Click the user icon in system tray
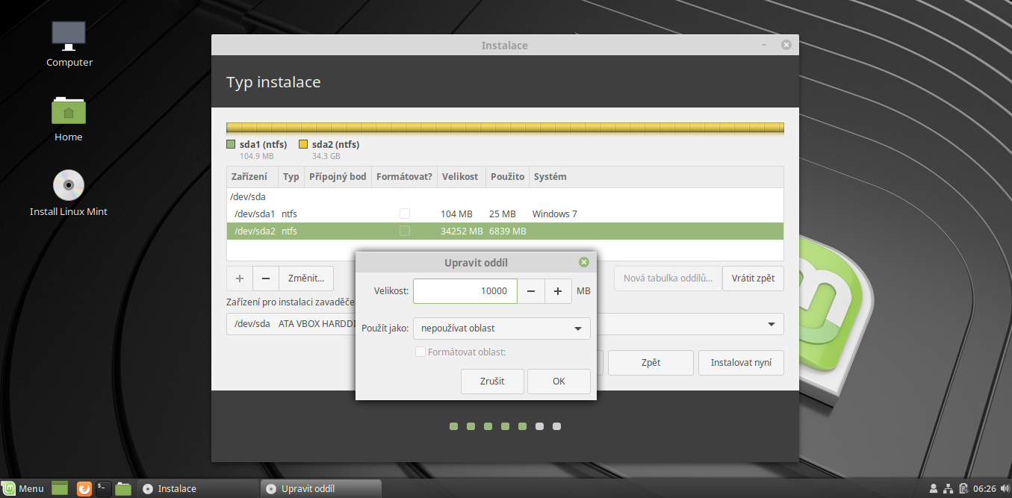Viewport: 1012px width, 498px height. pos(934,488)
